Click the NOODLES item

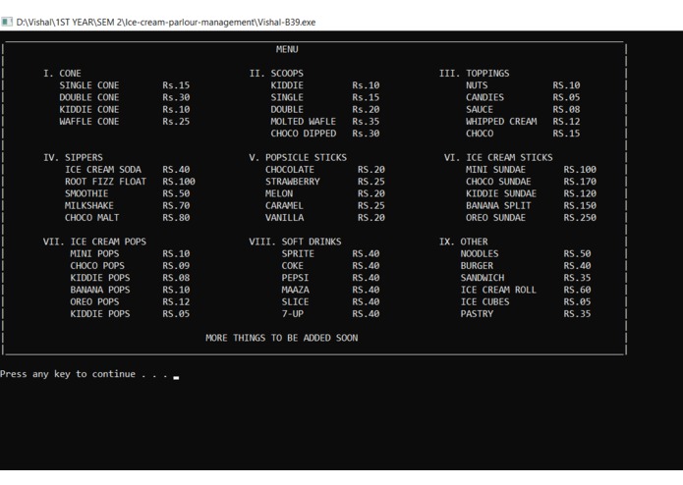click(480, 254)
